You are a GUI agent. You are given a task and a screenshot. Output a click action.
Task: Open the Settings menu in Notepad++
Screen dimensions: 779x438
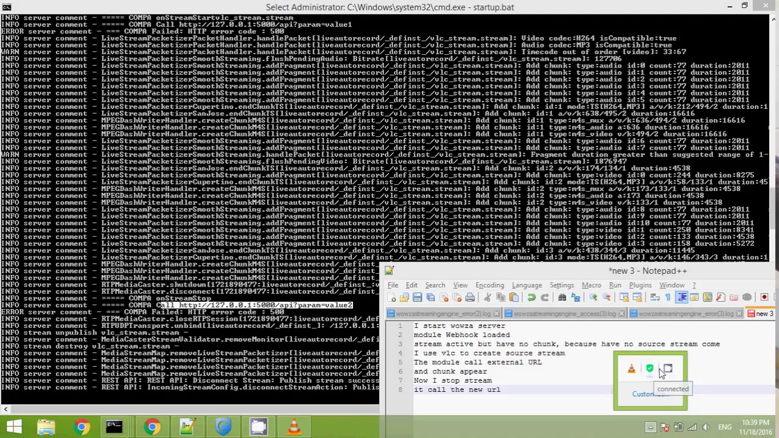pos(562,285)
